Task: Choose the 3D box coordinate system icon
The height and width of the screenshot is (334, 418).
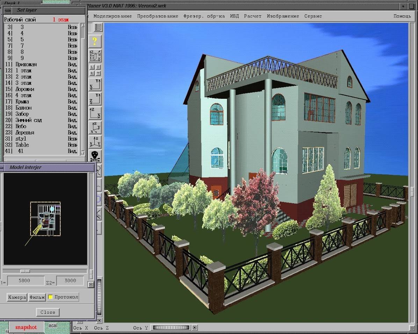Action: pos(95,55)
